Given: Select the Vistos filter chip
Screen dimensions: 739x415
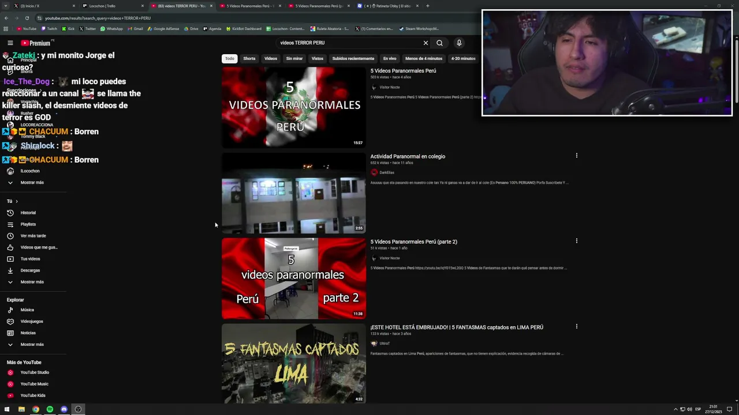Looking at the screenshot, I should (318, 58).
